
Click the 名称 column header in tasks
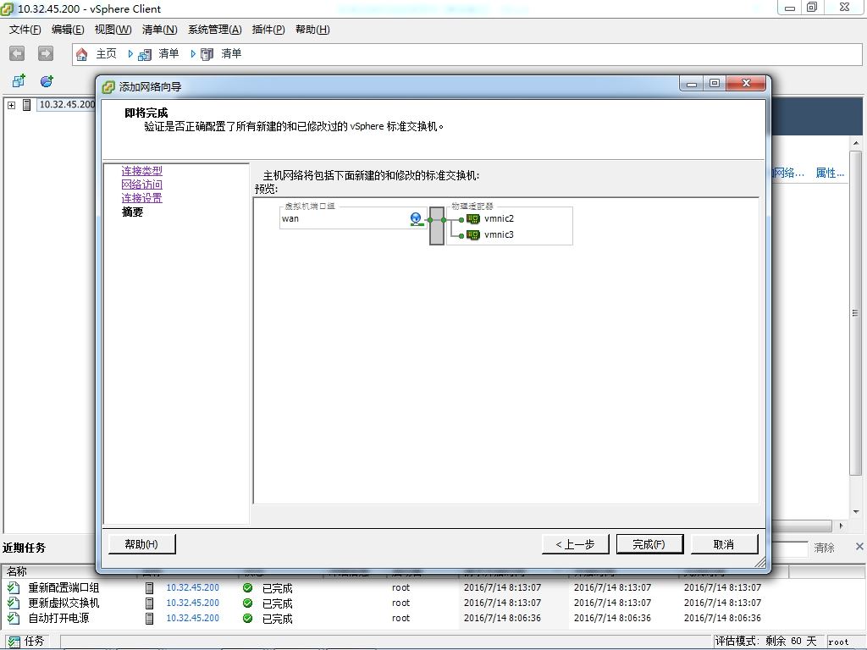[17, 571]
